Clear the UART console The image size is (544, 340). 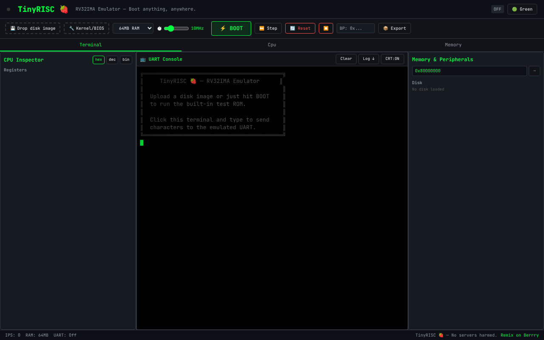coord(346,59)
